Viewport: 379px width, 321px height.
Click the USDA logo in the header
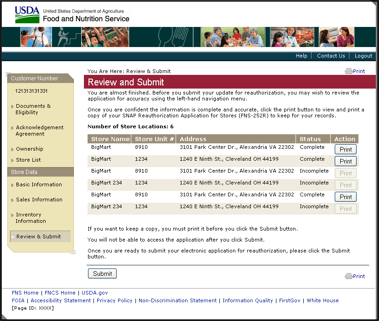pyautogui.click(x=27, y=15)
